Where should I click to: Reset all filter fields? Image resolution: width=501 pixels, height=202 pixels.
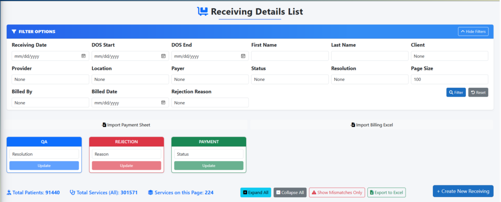tap(478, 92)
